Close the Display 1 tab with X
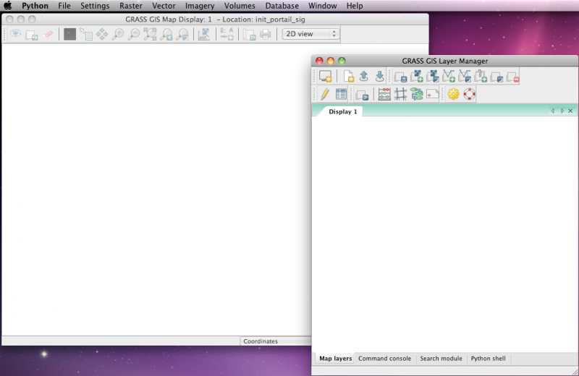The width and height of the screenshot is (579, 376). click(570, 111)
